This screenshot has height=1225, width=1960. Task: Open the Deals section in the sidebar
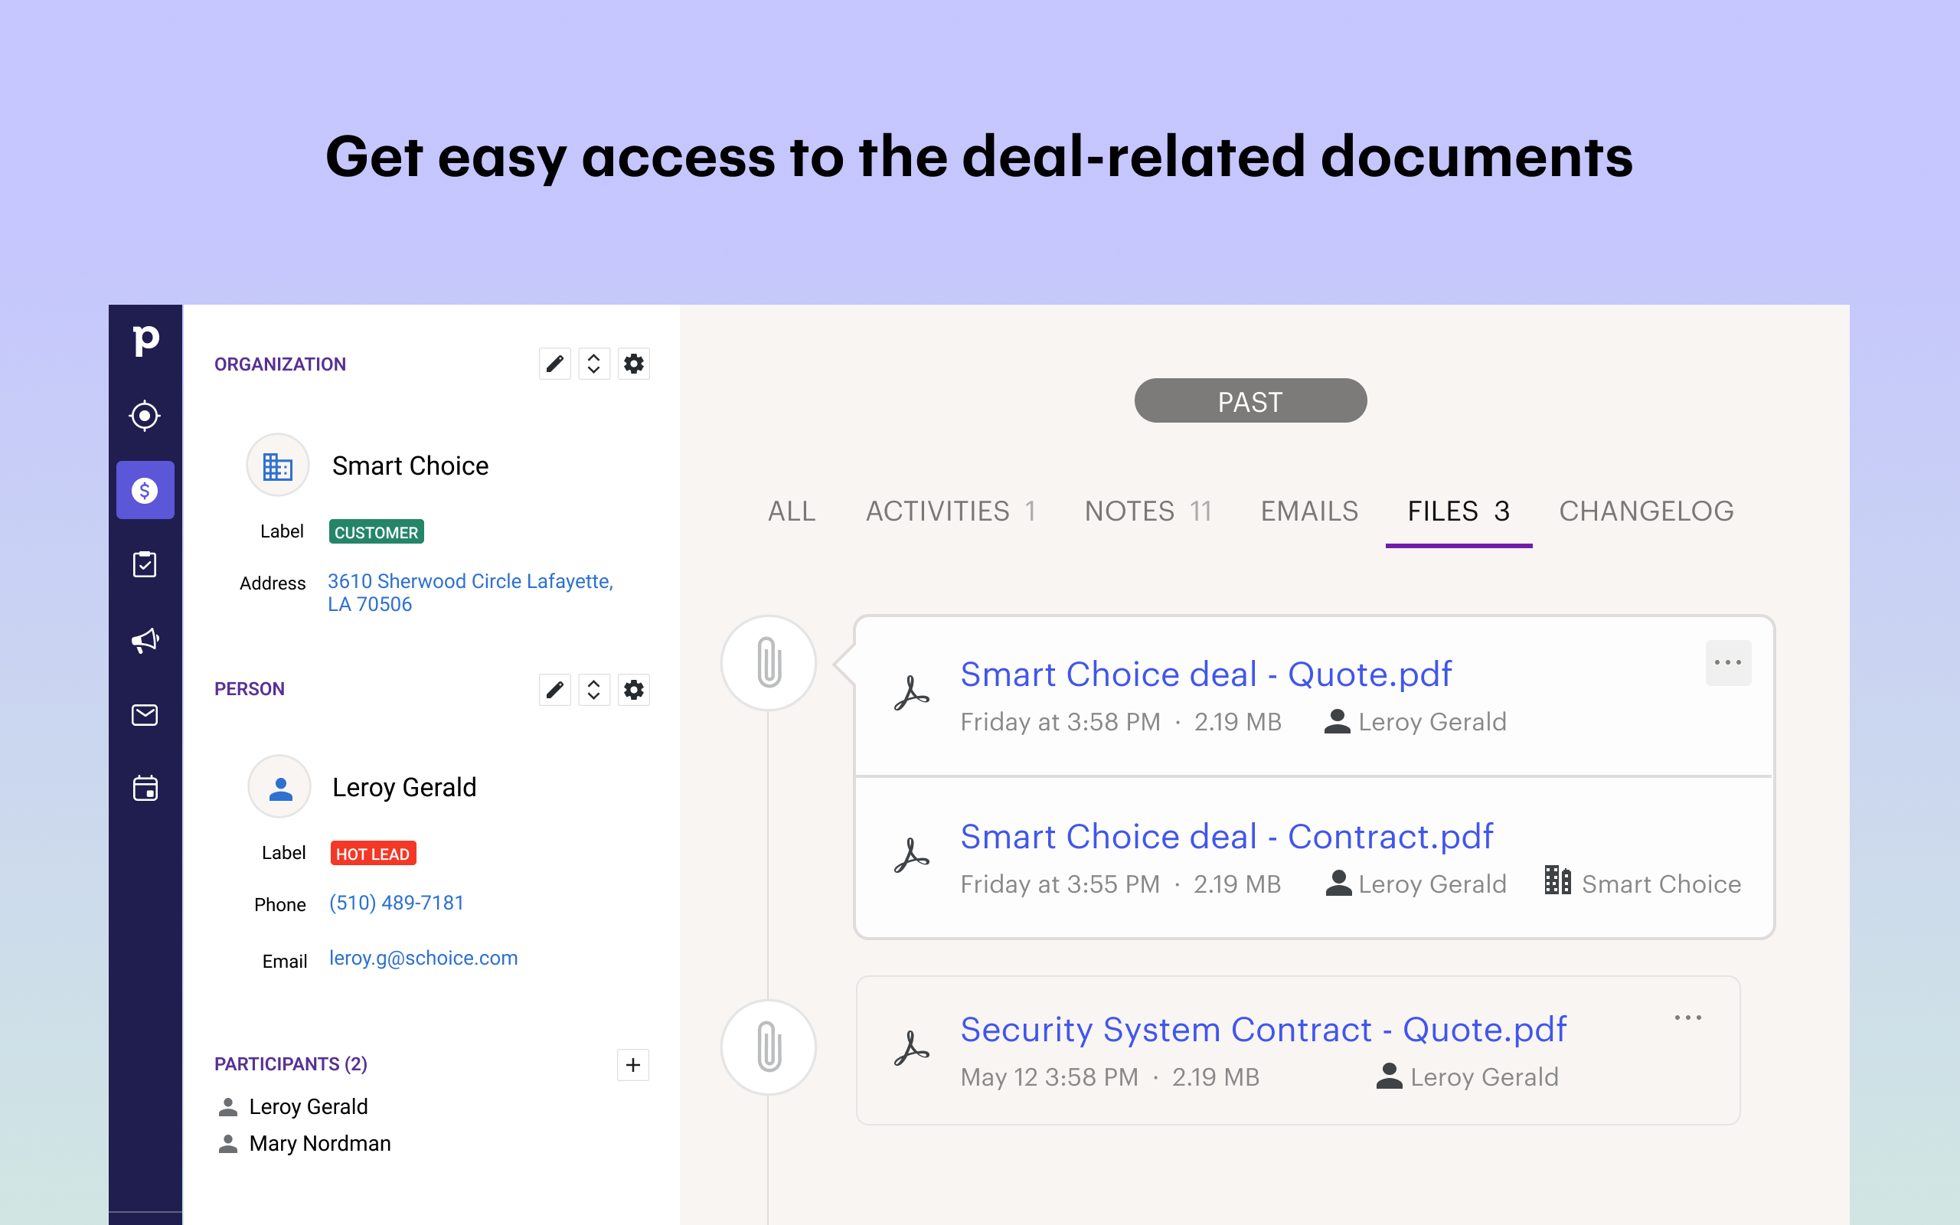click(x=145, y=489)
